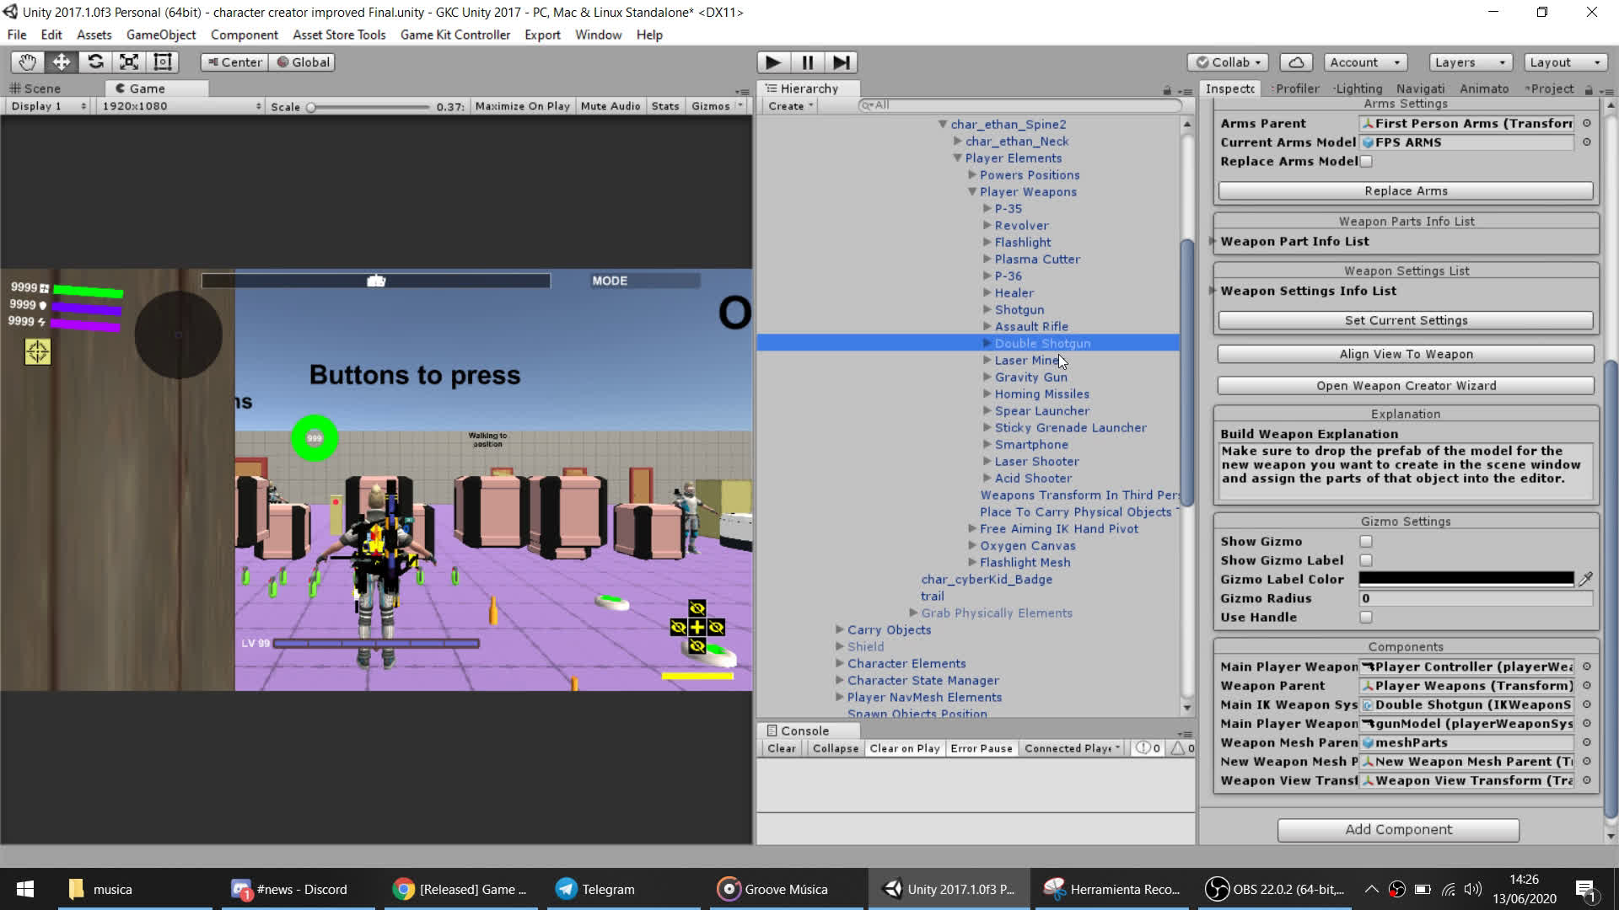Click the Step frame button
Image resolution: width=1619 pixels, height=910 pixels.
coord(841,62)
